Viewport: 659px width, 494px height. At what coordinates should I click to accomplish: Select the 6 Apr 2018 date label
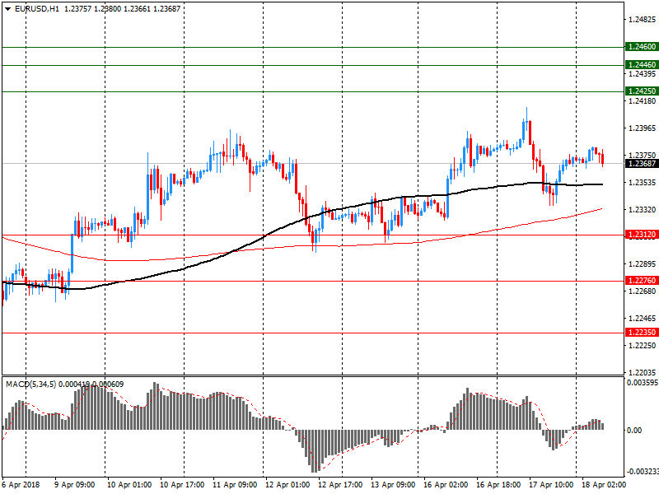click(21, 485)
